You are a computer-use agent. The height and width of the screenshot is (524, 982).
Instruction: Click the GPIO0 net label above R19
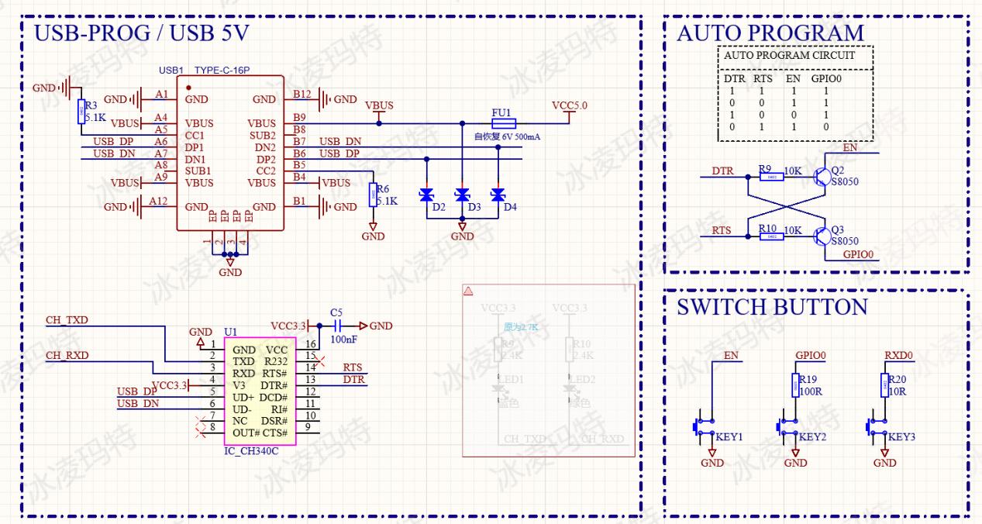point(811,356)
